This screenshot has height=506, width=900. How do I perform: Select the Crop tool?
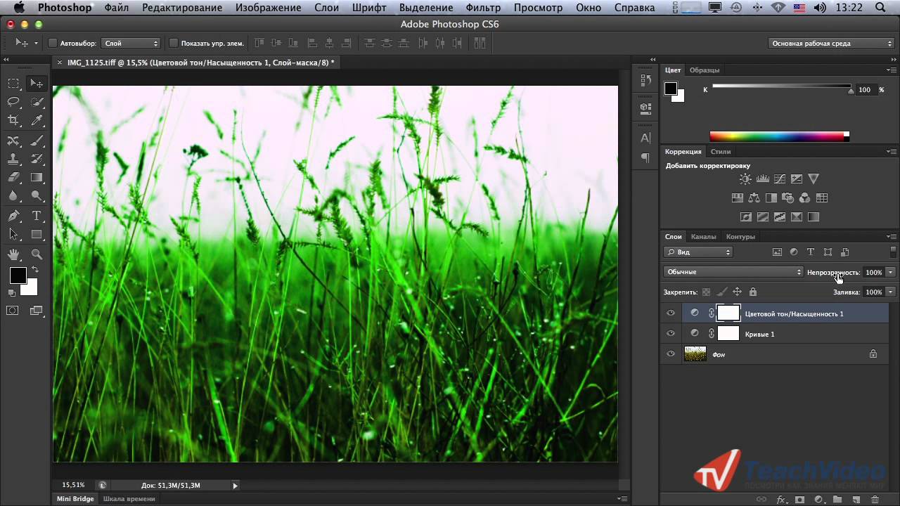coord(13,121)
